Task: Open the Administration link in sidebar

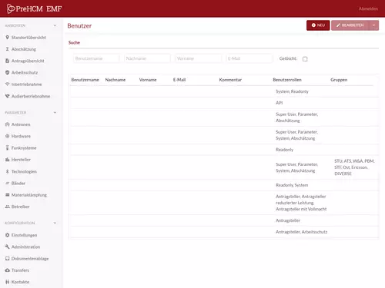Action: coord(25,247)
